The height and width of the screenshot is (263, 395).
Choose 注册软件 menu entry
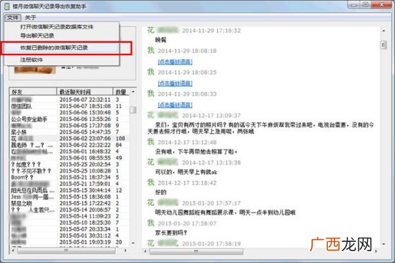(32, 60)
